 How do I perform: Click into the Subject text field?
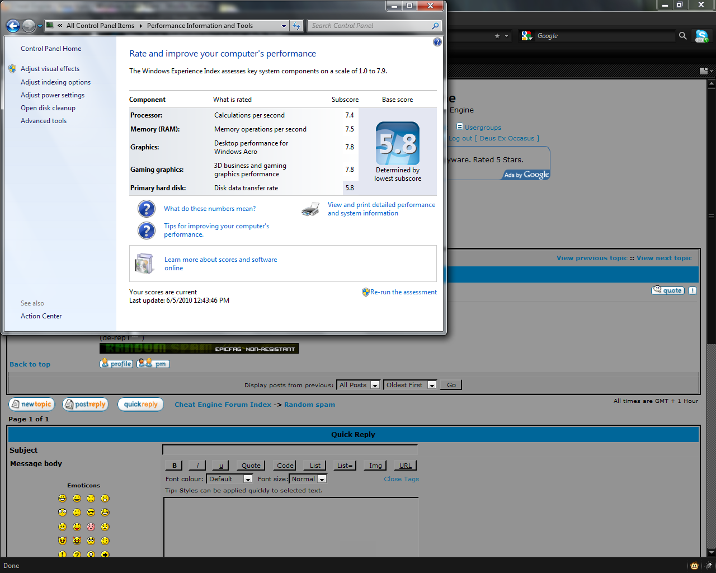coord(290,450)
